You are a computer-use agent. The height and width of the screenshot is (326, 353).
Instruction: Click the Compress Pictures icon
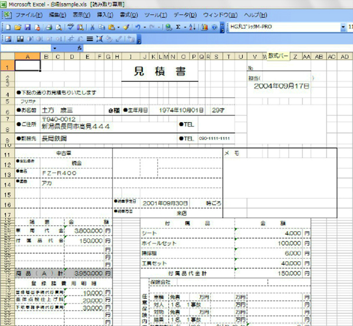[99, 39]
